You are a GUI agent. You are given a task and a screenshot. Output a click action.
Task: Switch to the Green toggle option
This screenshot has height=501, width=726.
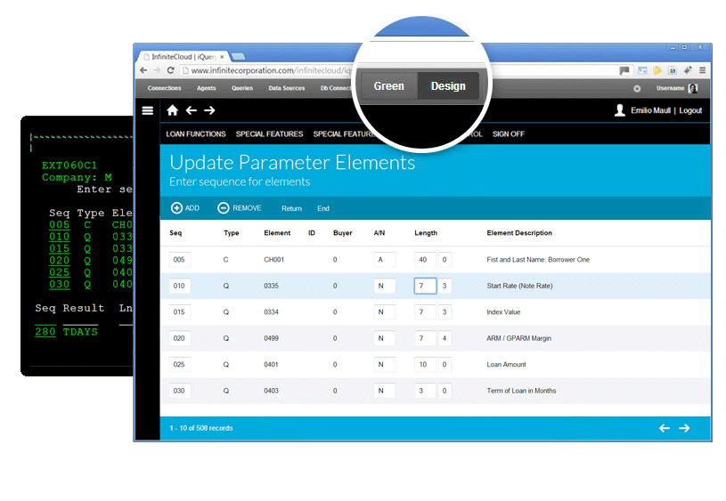coord(389,86)
